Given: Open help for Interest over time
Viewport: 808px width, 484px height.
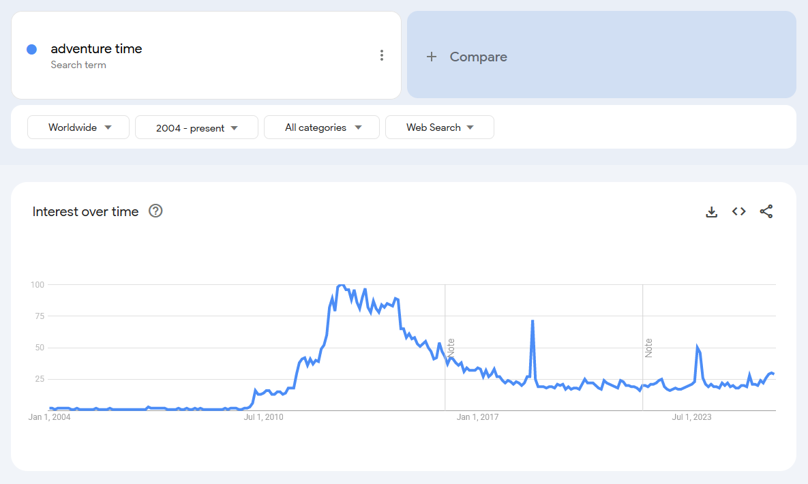Looking at the screenshot, I should (x=155, y=211).
